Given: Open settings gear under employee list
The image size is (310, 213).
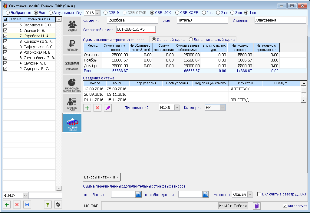Looking at the screenshot, I should [58, 205].
